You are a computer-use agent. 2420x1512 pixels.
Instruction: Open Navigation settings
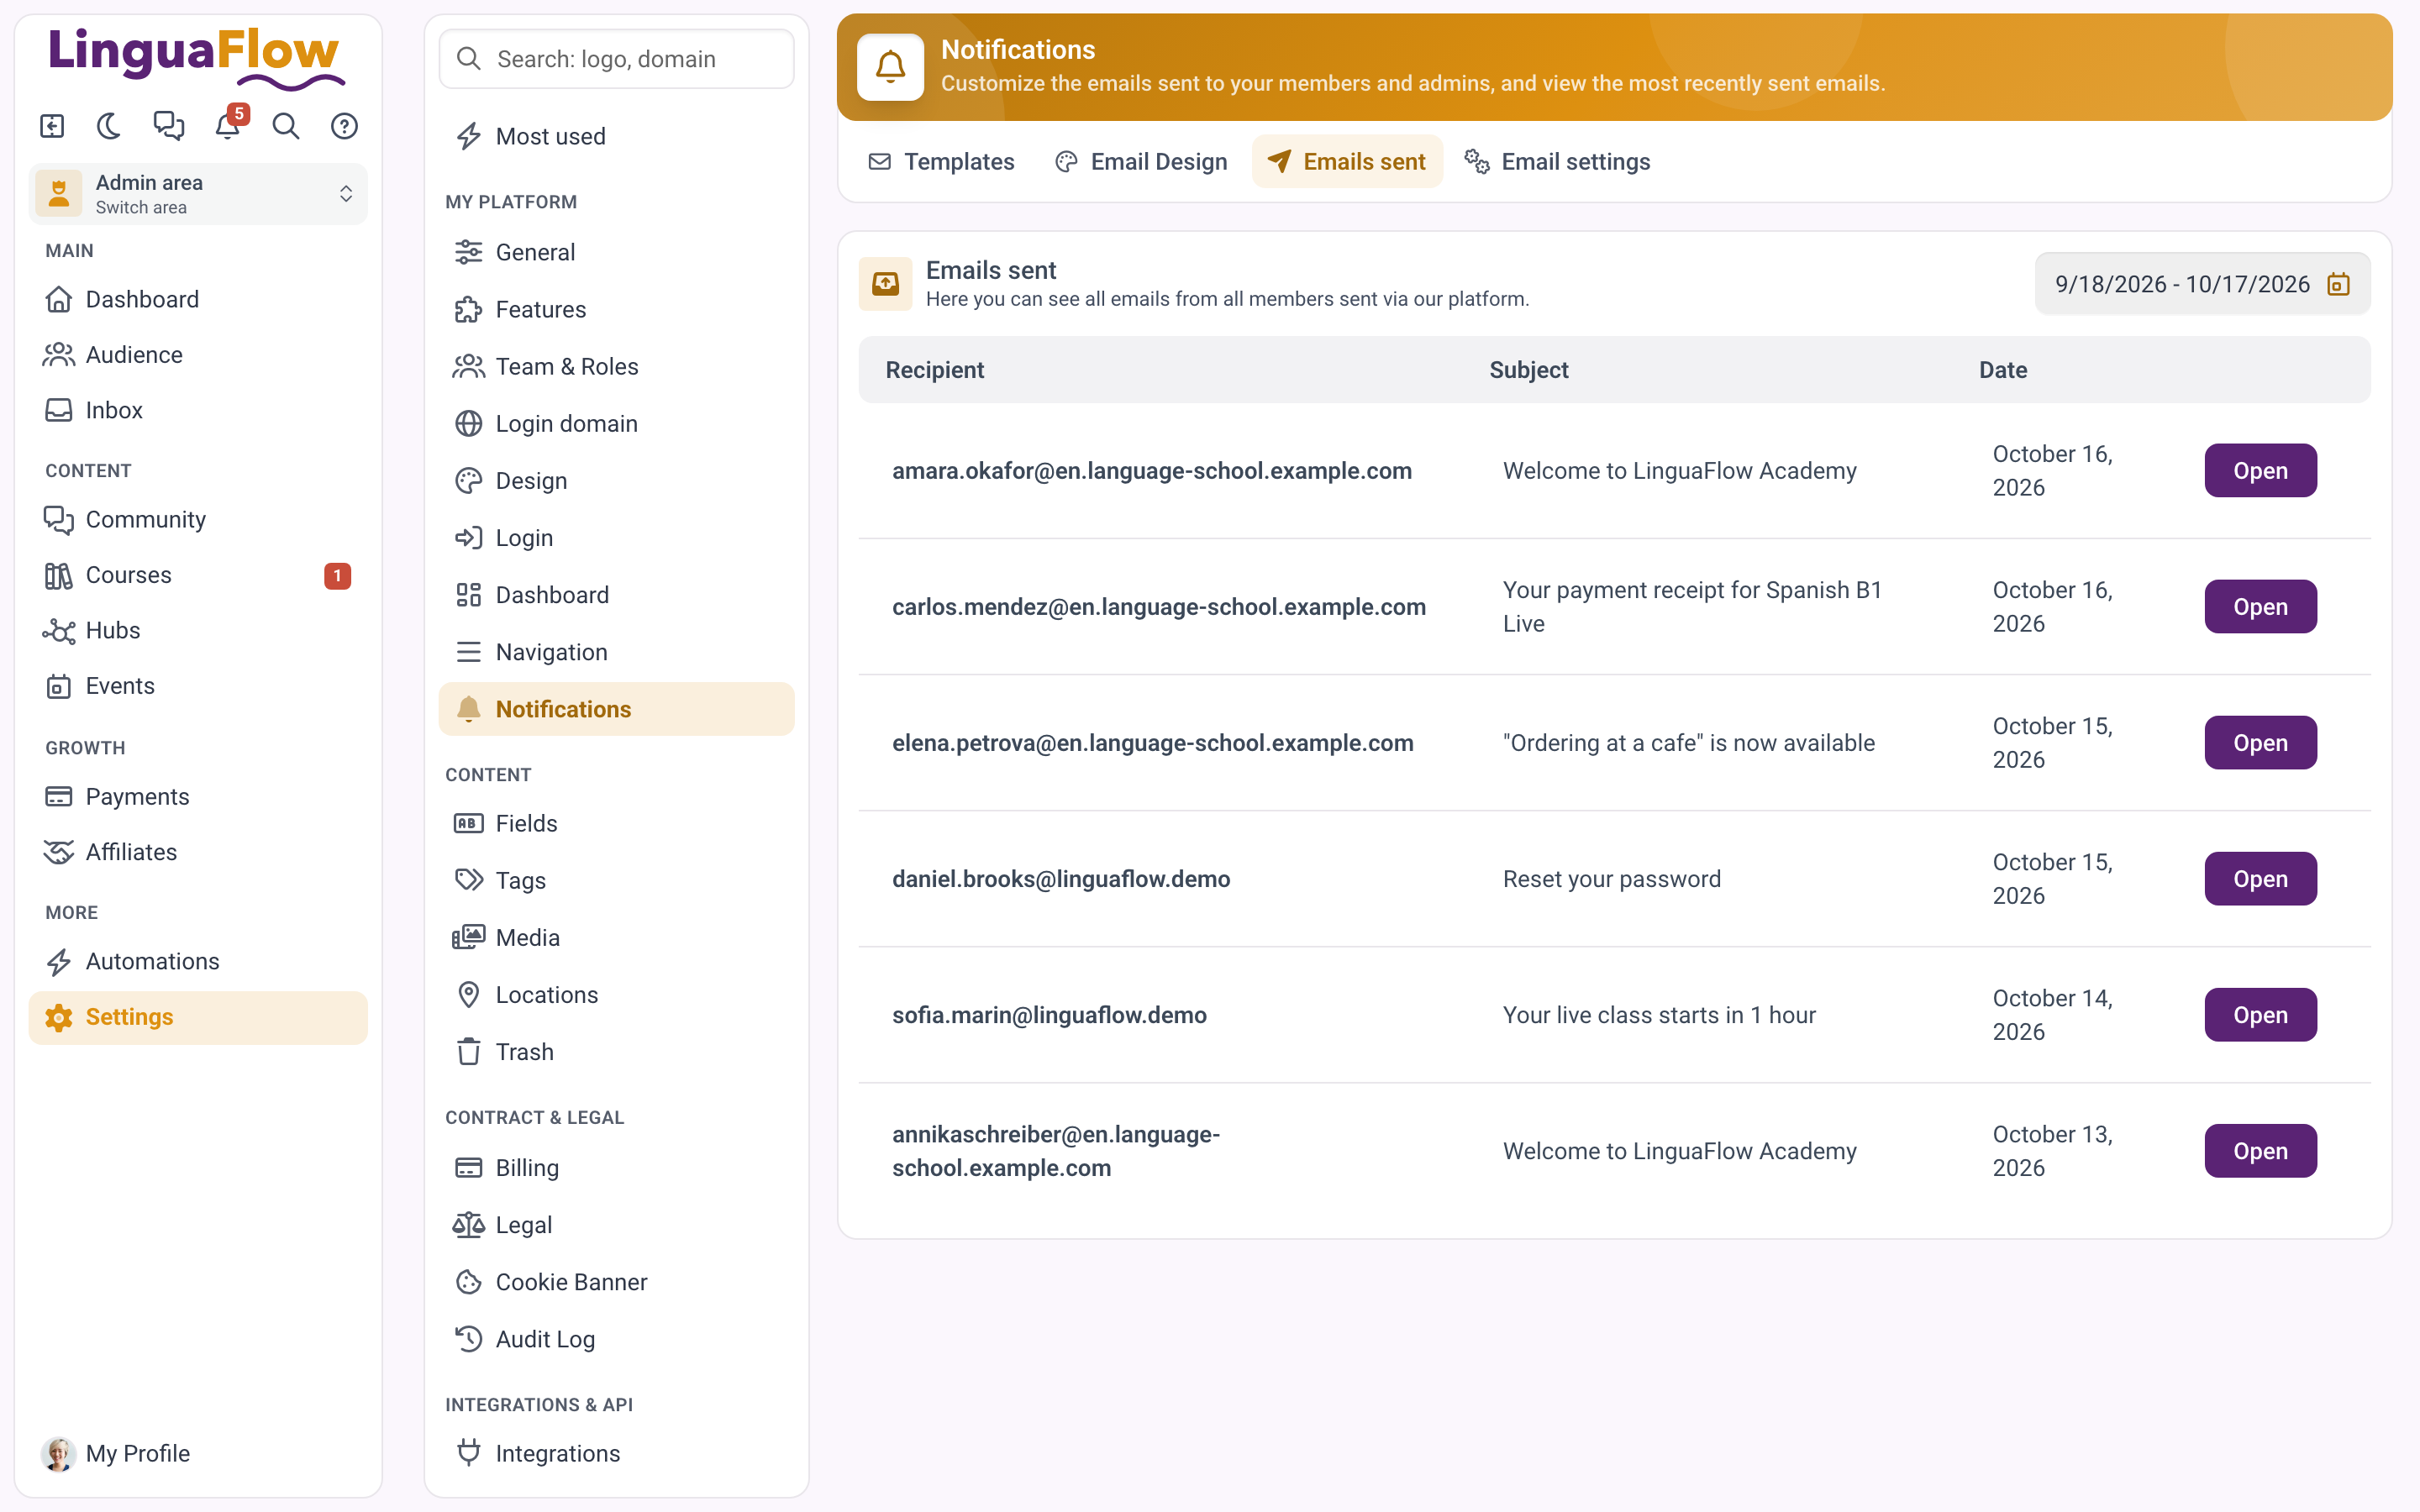pyautogui.click(x=617, y=652)
